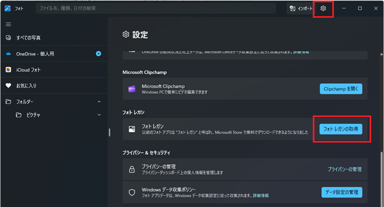Click the Photos app logo in title bar
Image resolution: width=384 pixels, height=207 pixels.
coord(8,8)
